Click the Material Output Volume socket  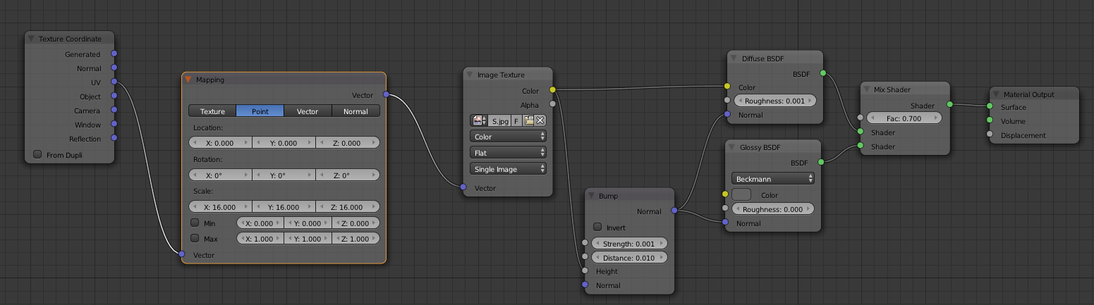pos(990,120)
